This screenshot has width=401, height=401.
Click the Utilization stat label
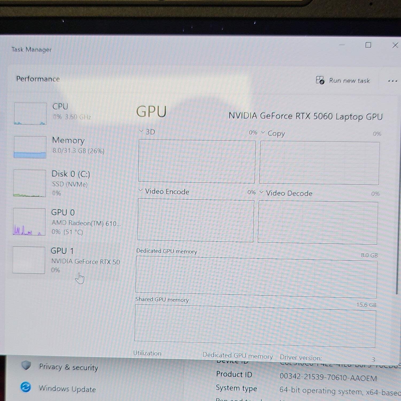(147, 353)
